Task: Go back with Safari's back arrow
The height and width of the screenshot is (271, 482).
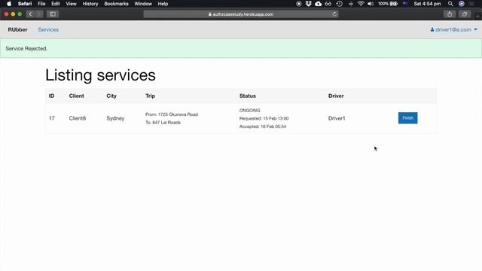Action: (x=30, y=14)
